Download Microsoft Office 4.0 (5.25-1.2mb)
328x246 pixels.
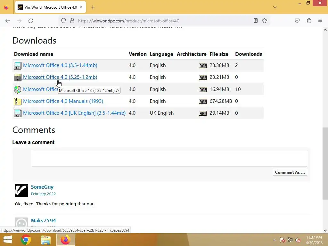click(60, 77)
